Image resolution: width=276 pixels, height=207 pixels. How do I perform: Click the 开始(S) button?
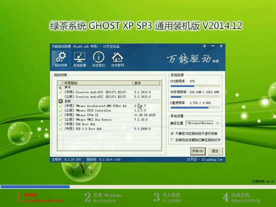click(x=198, y=151)
